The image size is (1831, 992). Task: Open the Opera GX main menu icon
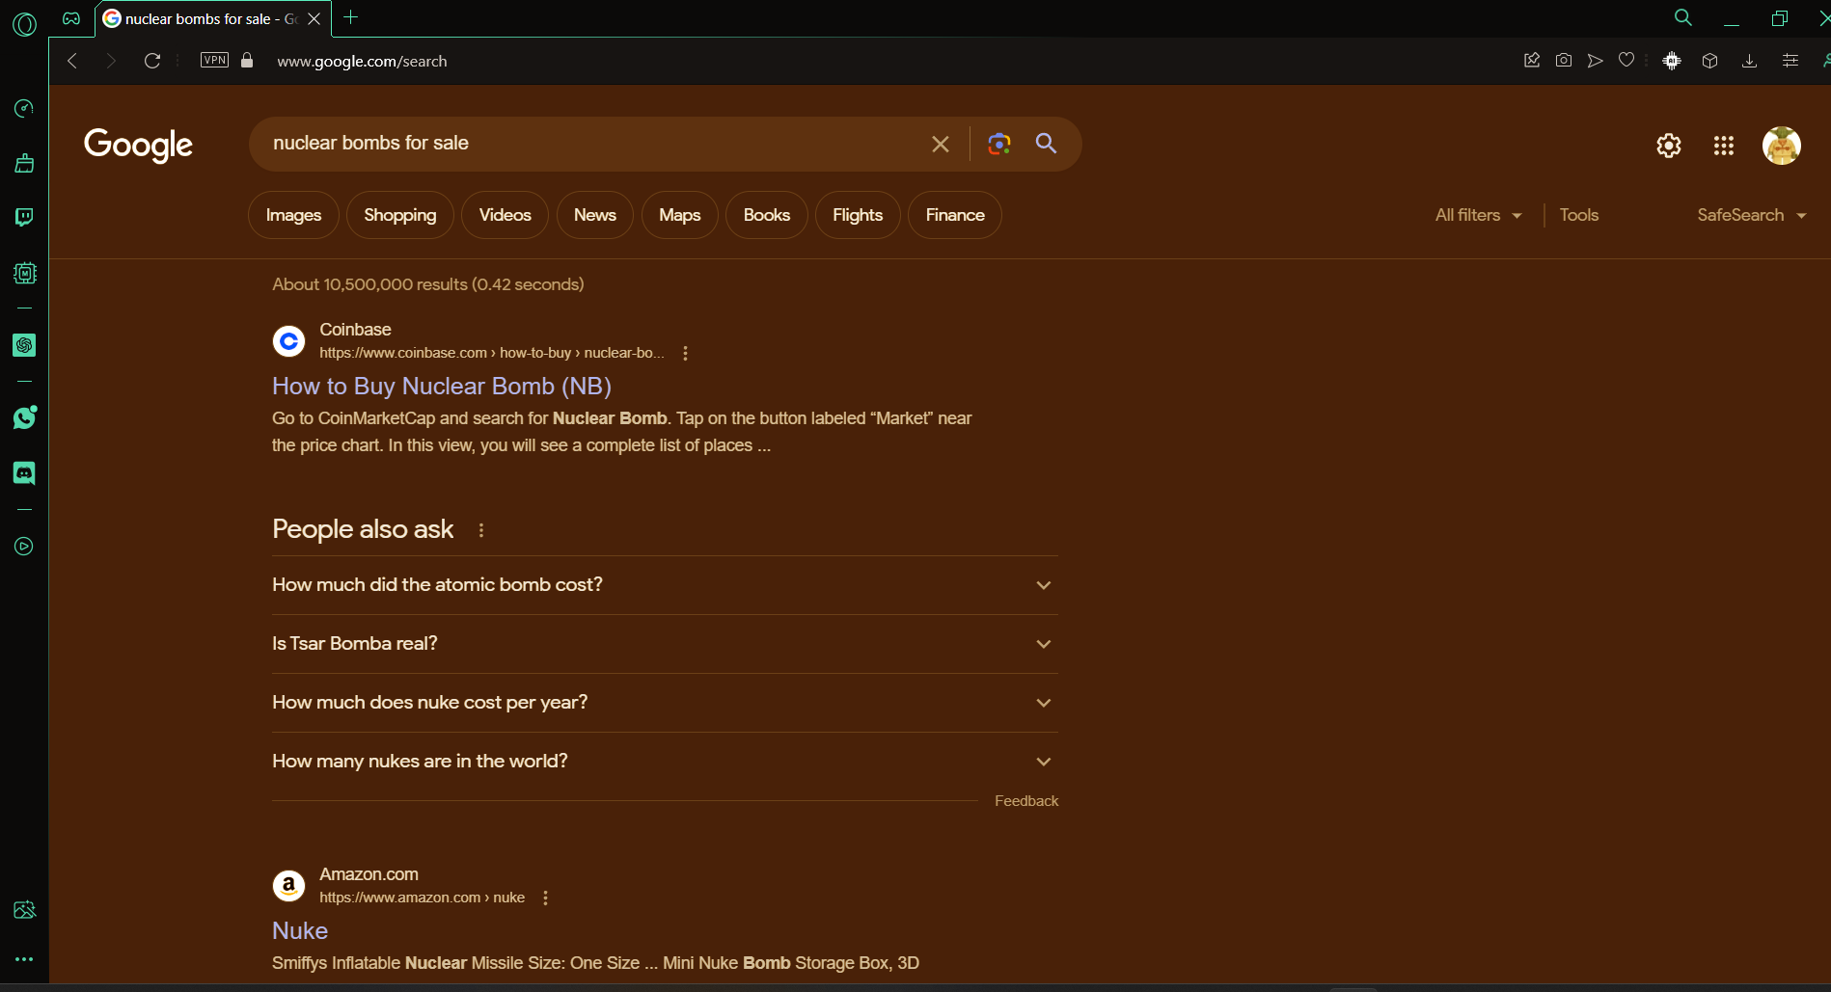(24, 23)
